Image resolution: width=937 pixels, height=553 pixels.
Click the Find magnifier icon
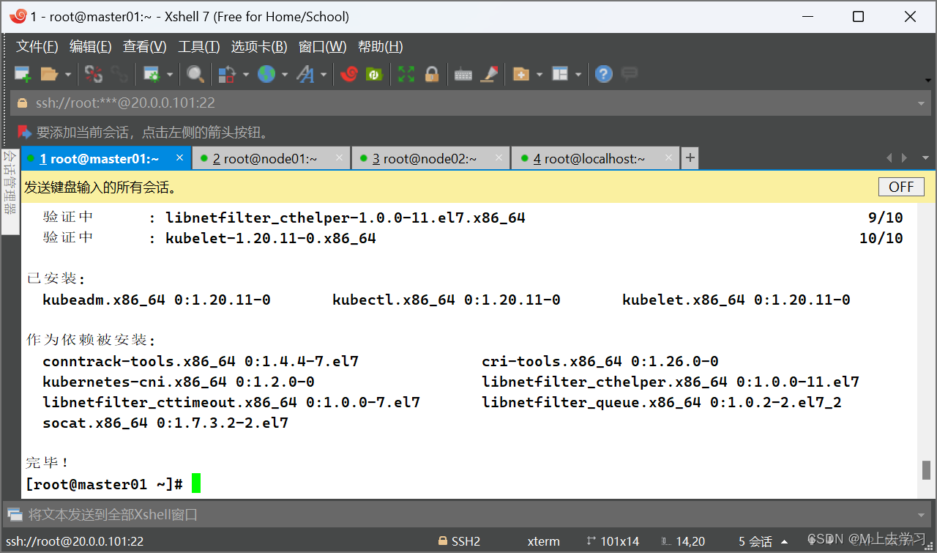pyautogui.click(x=195, y=74)
